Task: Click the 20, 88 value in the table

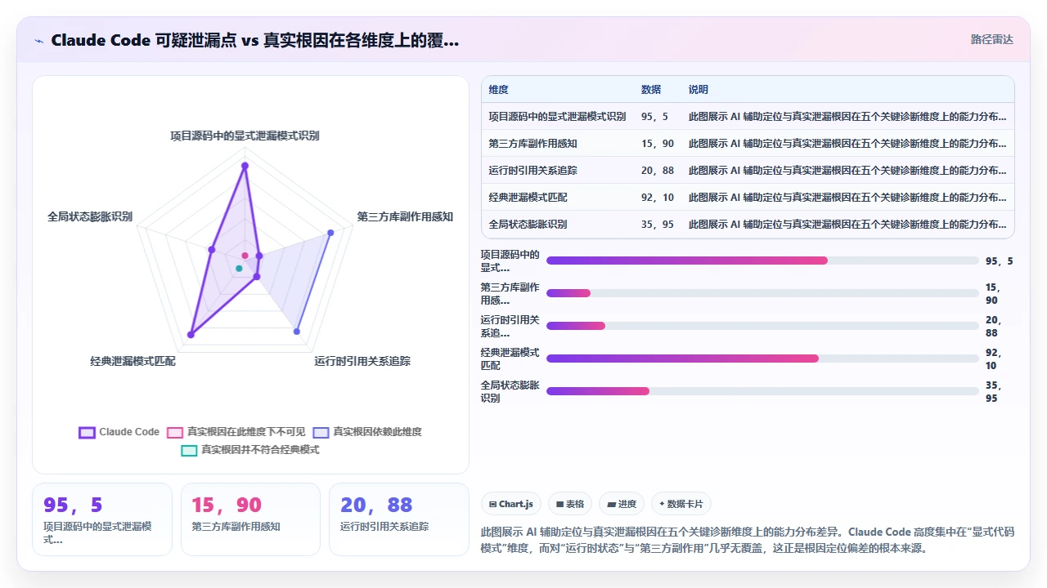Action: 658,171
